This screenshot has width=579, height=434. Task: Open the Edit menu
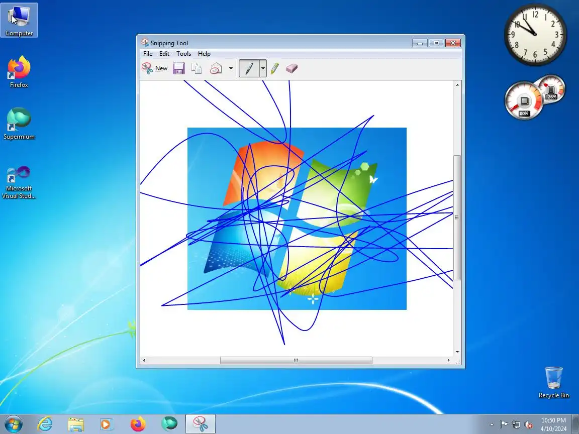[x=164, y=54]
